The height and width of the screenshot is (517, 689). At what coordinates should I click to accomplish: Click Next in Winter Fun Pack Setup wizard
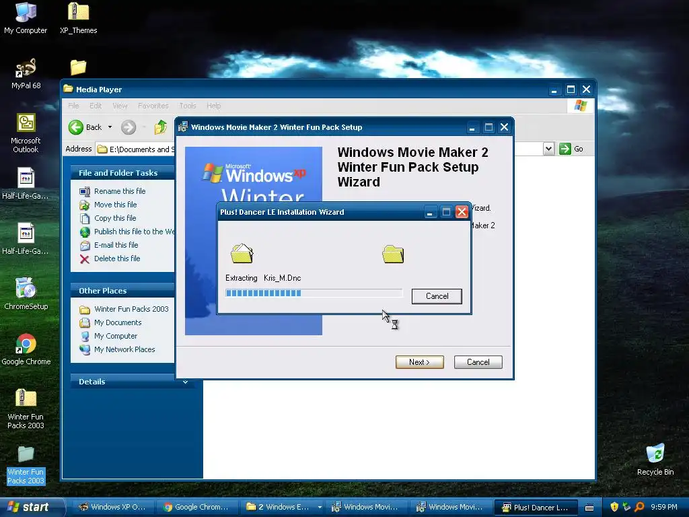tap(420, 362)
